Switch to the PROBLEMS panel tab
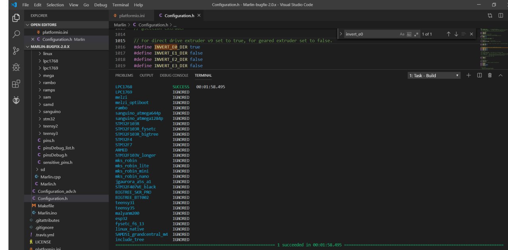 124,75
